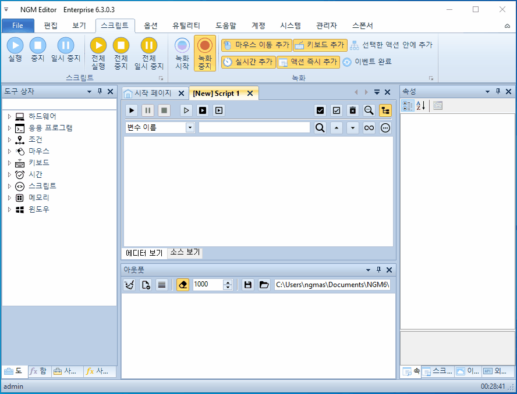Open the 관리자 ribbon tab
Viewport: 517px width, 394px height.
tap(327, 26)
